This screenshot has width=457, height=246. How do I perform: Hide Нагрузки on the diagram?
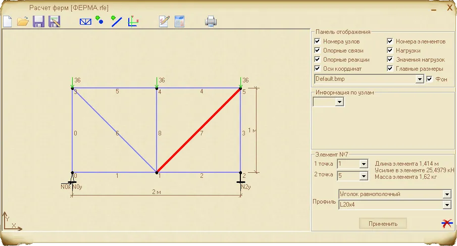pyautogui.click(x=390, y=50)
